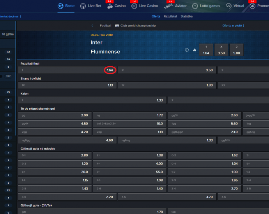Open the decimal odds format dropdown
Image resolution: width=269 pixels, height=214 pixels.
coord(10,16)
